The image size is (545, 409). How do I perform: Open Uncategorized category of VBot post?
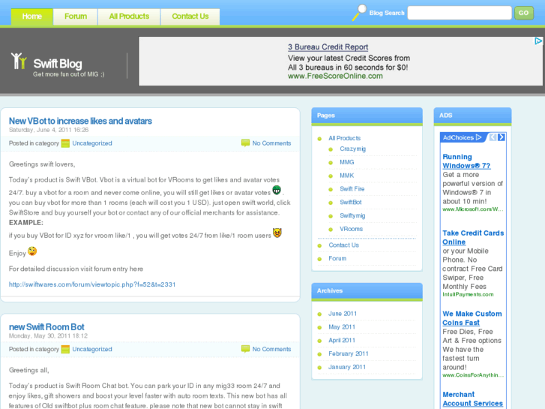[92, 143]
